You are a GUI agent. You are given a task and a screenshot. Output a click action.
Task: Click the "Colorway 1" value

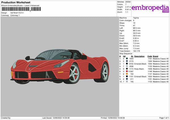click(x=15, y=15)
